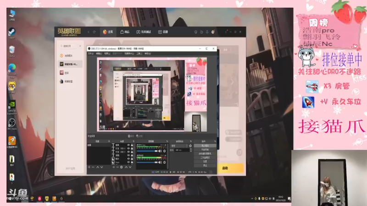Screen dimensions: 367x206
Task: Toggle visibility of the Logo image source
Action: tap(128, 162)
